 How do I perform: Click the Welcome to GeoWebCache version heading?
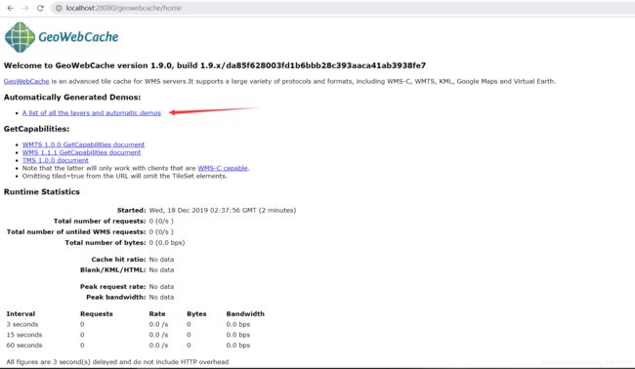(x=215, y=65)
